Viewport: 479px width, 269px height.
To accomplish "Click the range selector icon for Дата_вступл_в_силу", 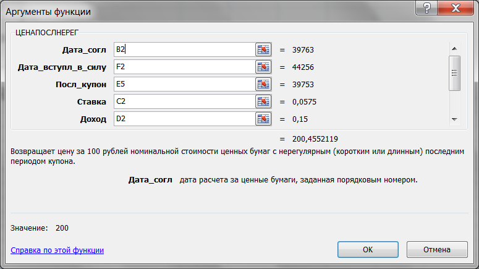I will click(x=263, y=67).
